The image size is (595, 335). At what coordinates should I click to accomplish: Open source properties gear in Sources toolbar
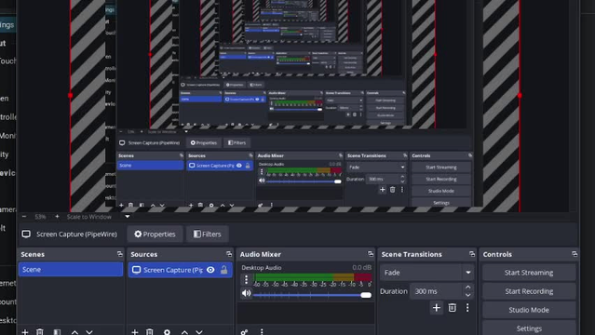(167, 332)
